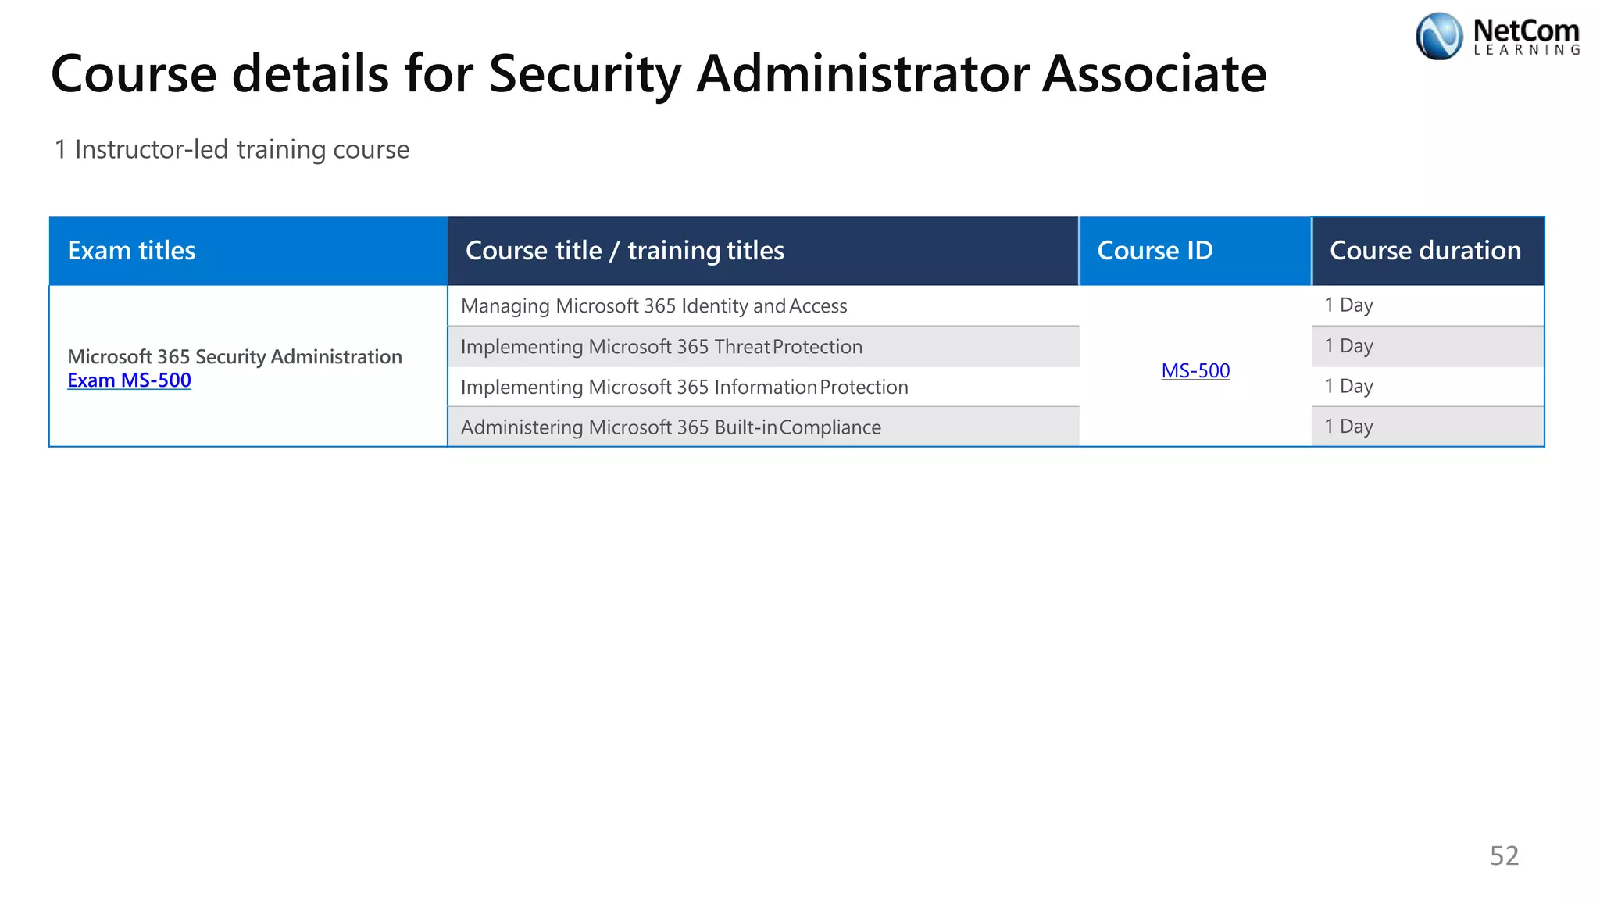Select 'Implementing Microsoft 365 Threat Protection' row

click(763, 346)
